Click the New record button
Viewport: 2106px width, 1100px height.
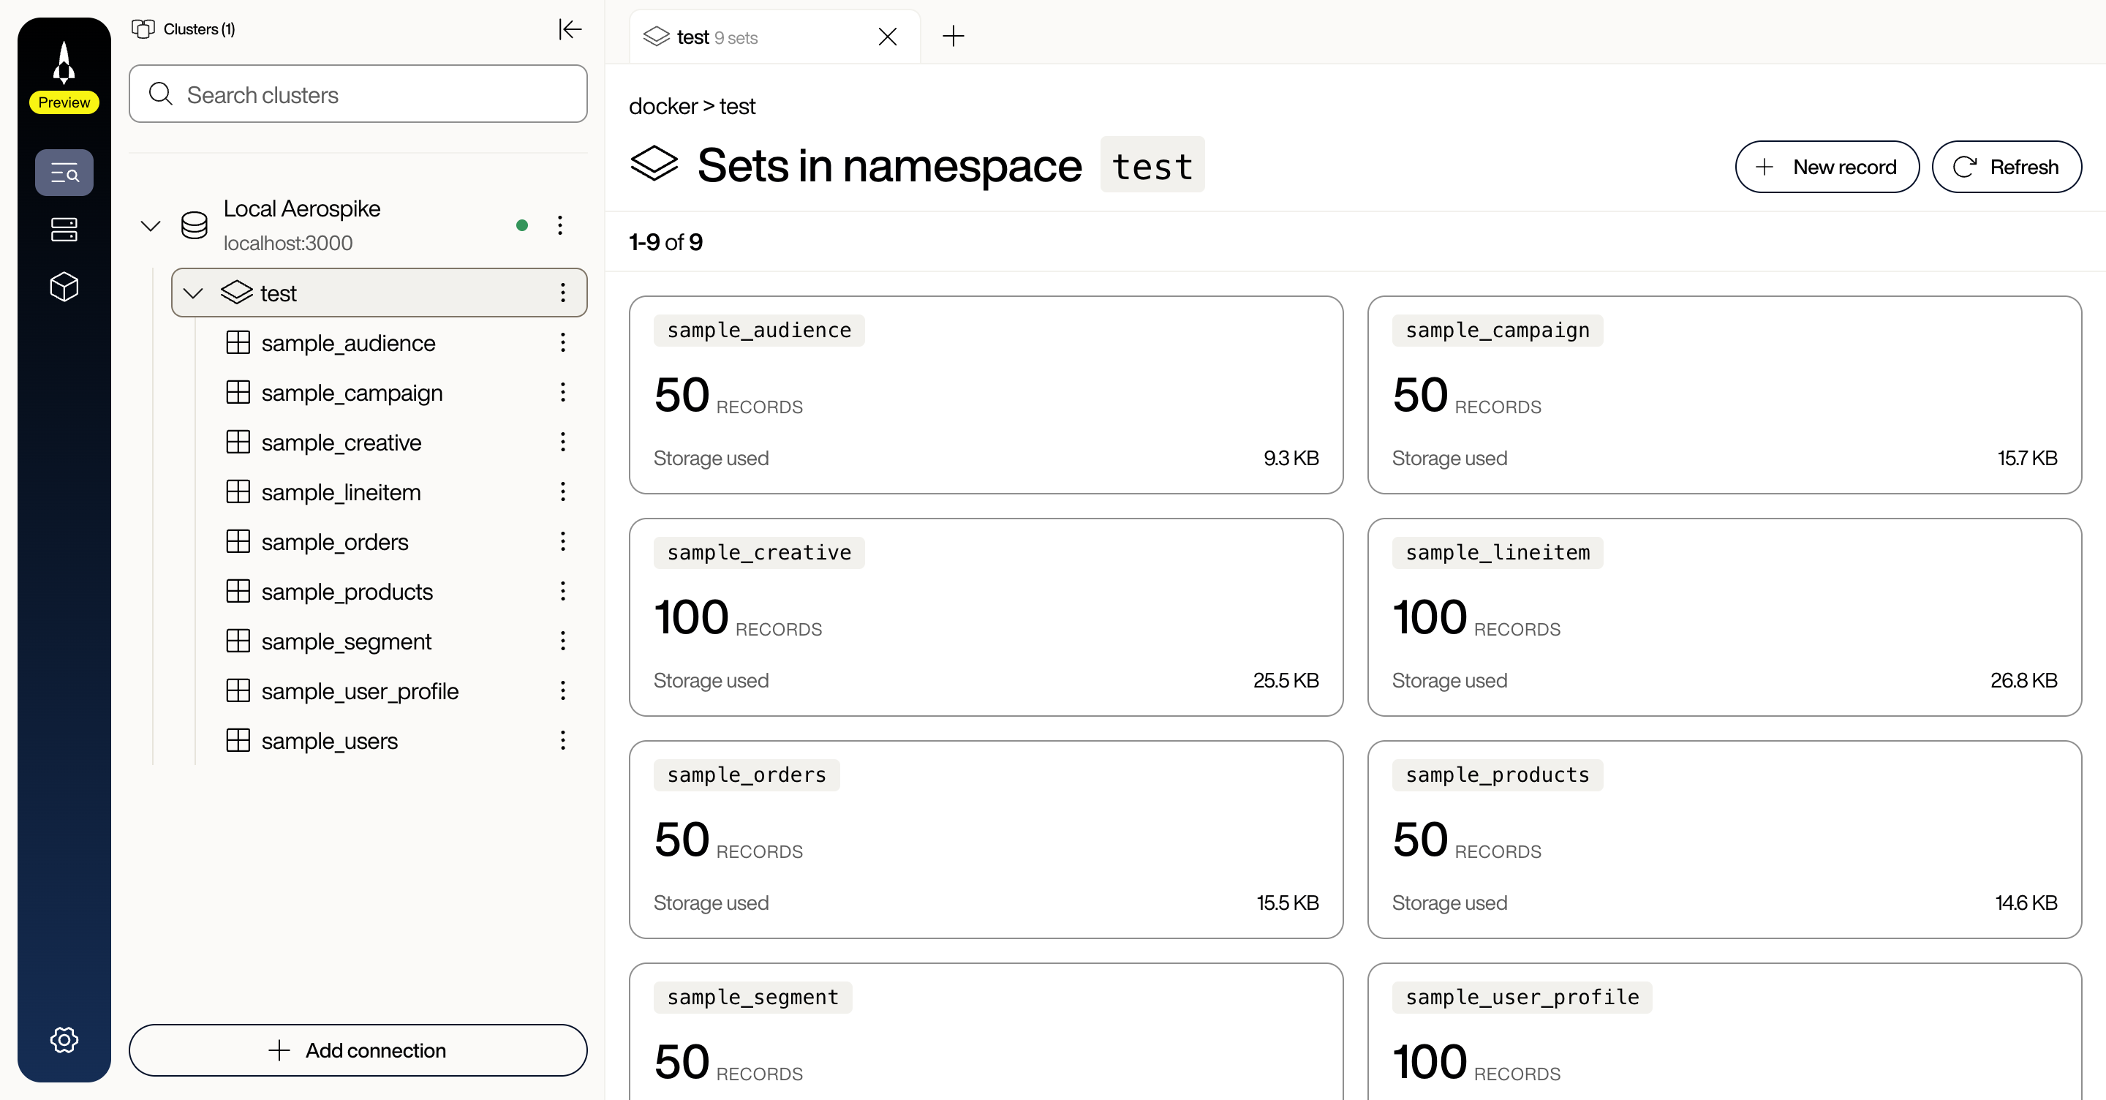click(1827, 167)
